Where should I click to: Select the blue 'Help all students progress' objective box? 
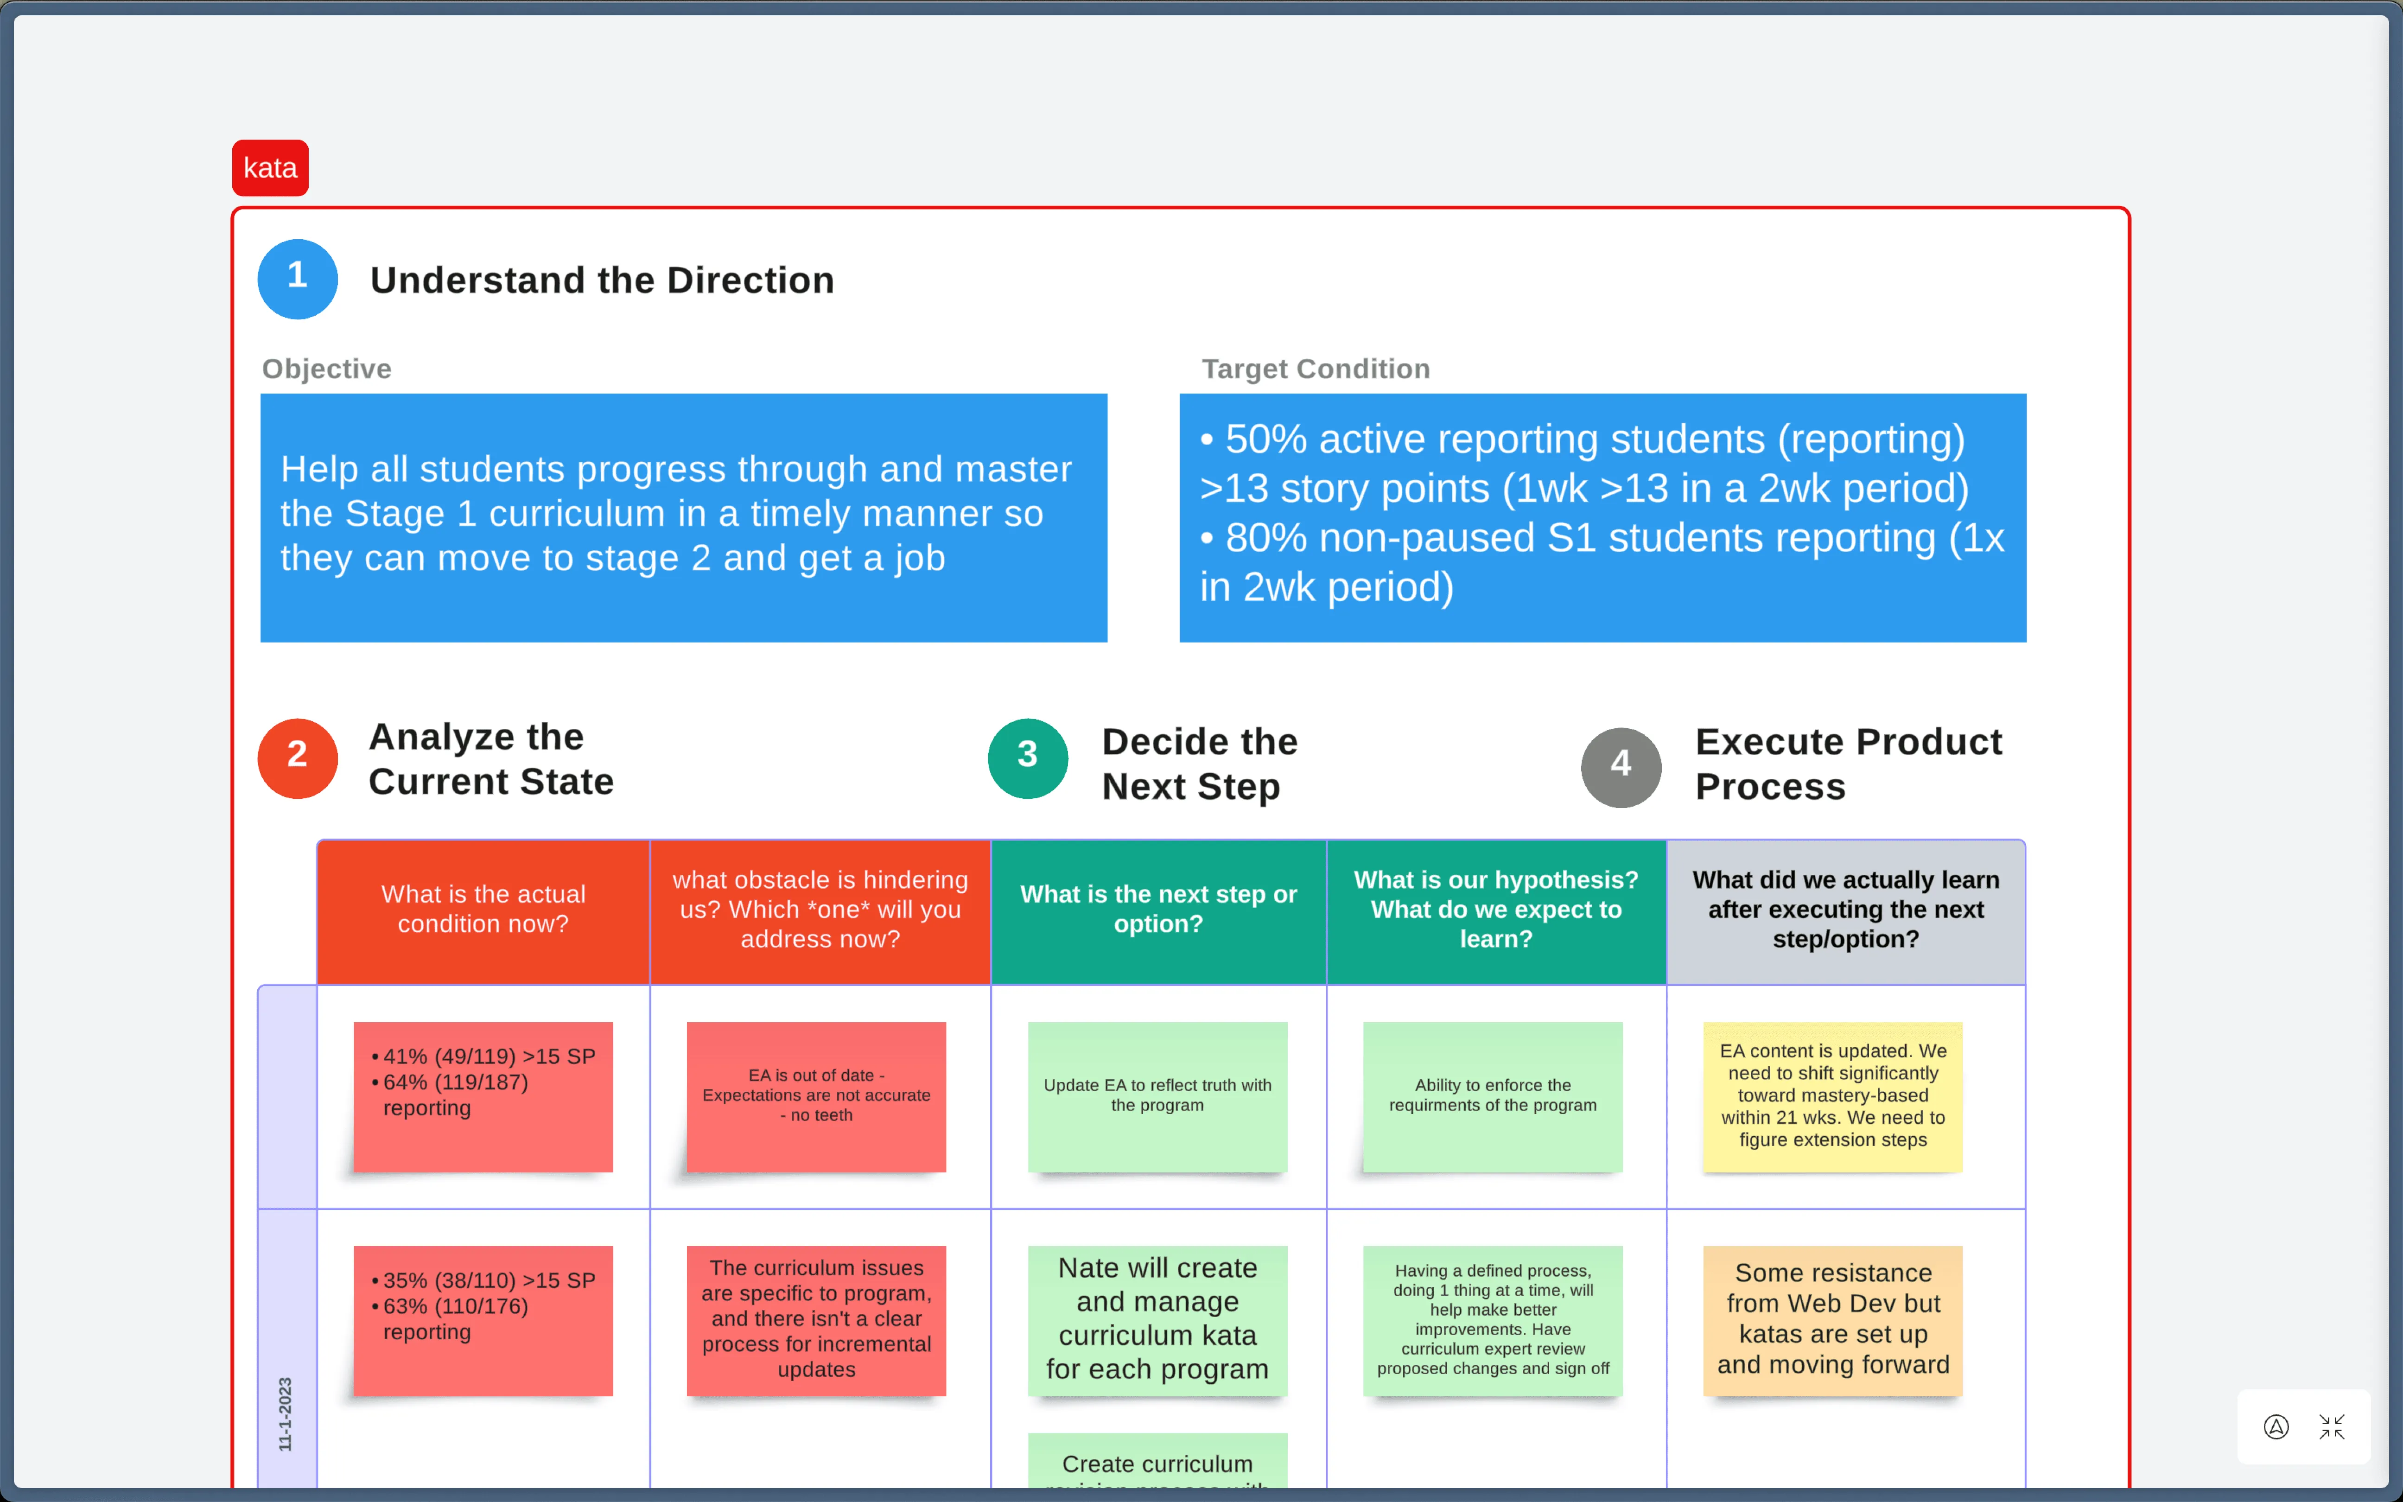click(683, 517)
